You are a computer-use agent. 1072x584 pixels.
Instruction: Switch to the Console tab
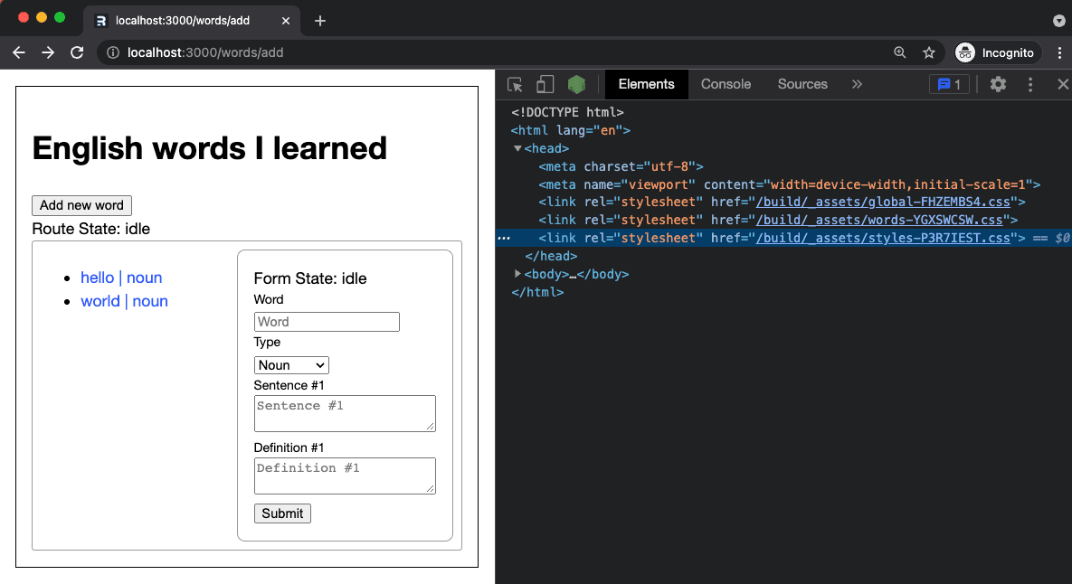pyautogui.click(x=726, y=83)
